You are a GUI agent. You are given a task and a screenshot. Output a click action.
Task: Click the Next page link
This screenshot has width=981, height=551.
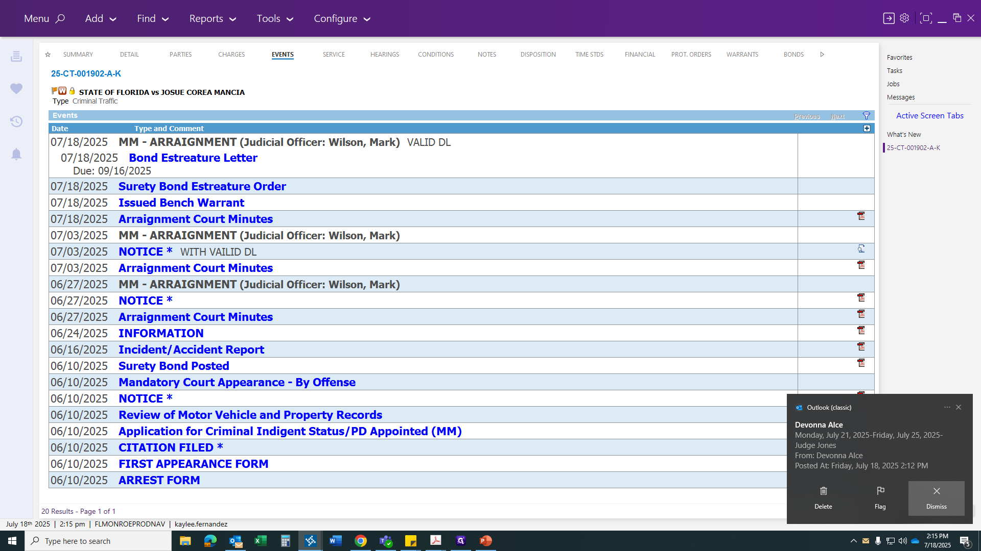point(837,116)
